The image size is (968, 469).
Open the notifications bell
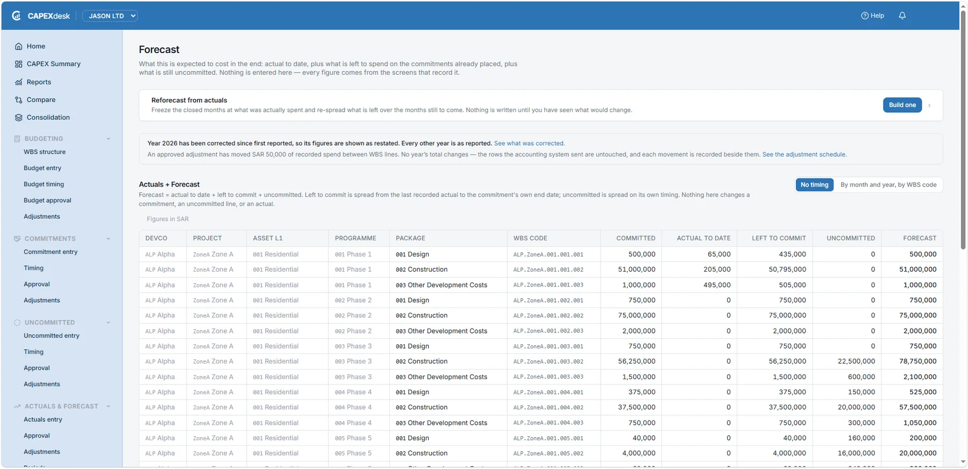click(902, 16)
